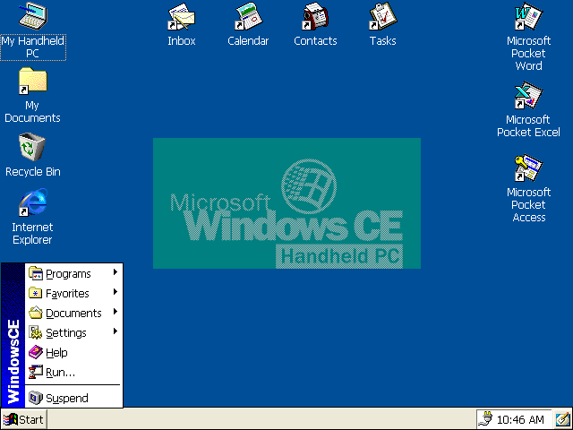Choose Help from the Start menu
Screen dimensions: 573x430
pos(73,352)
